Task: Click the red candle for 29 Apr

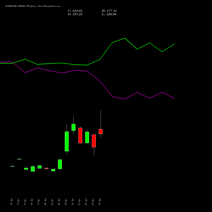Action: 94,141
